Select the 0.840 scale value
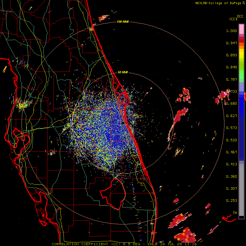246x246 pixels. (232, 67)
